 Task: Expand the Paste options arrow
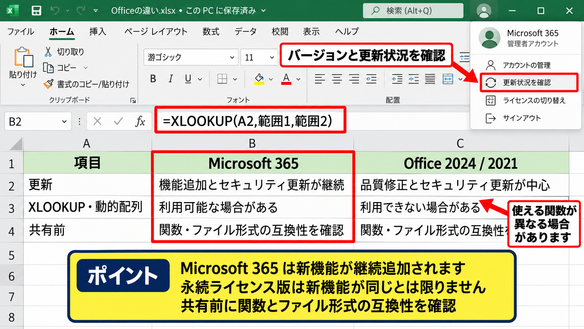click(x=23, y=85)
